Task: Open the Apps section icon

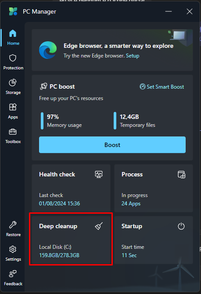Action: 13,107
